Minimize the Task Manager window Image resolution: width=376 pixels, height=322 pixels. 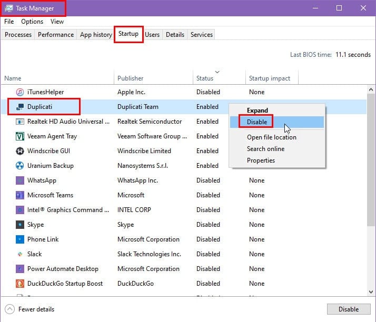315,8
